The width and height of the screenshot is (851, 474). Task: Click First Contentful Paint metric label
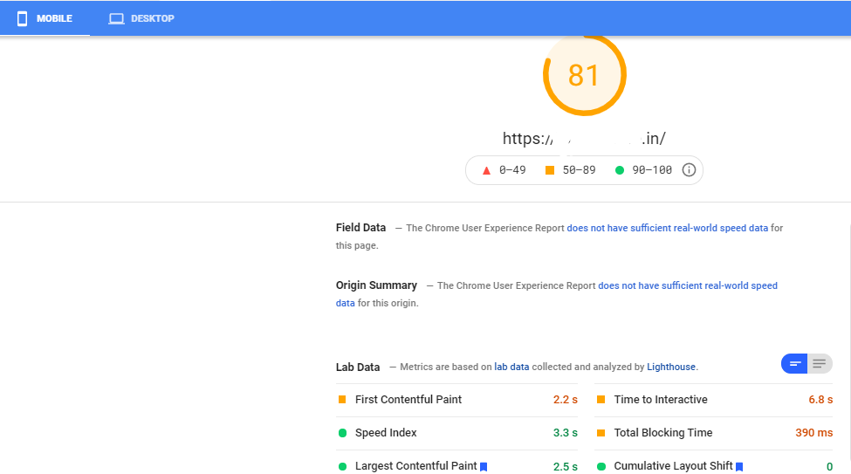(408, 400)
